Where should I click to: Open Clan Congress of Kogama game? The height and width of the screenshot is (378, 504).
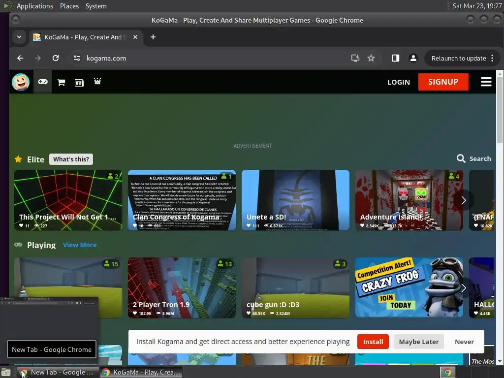coord(182,200)
